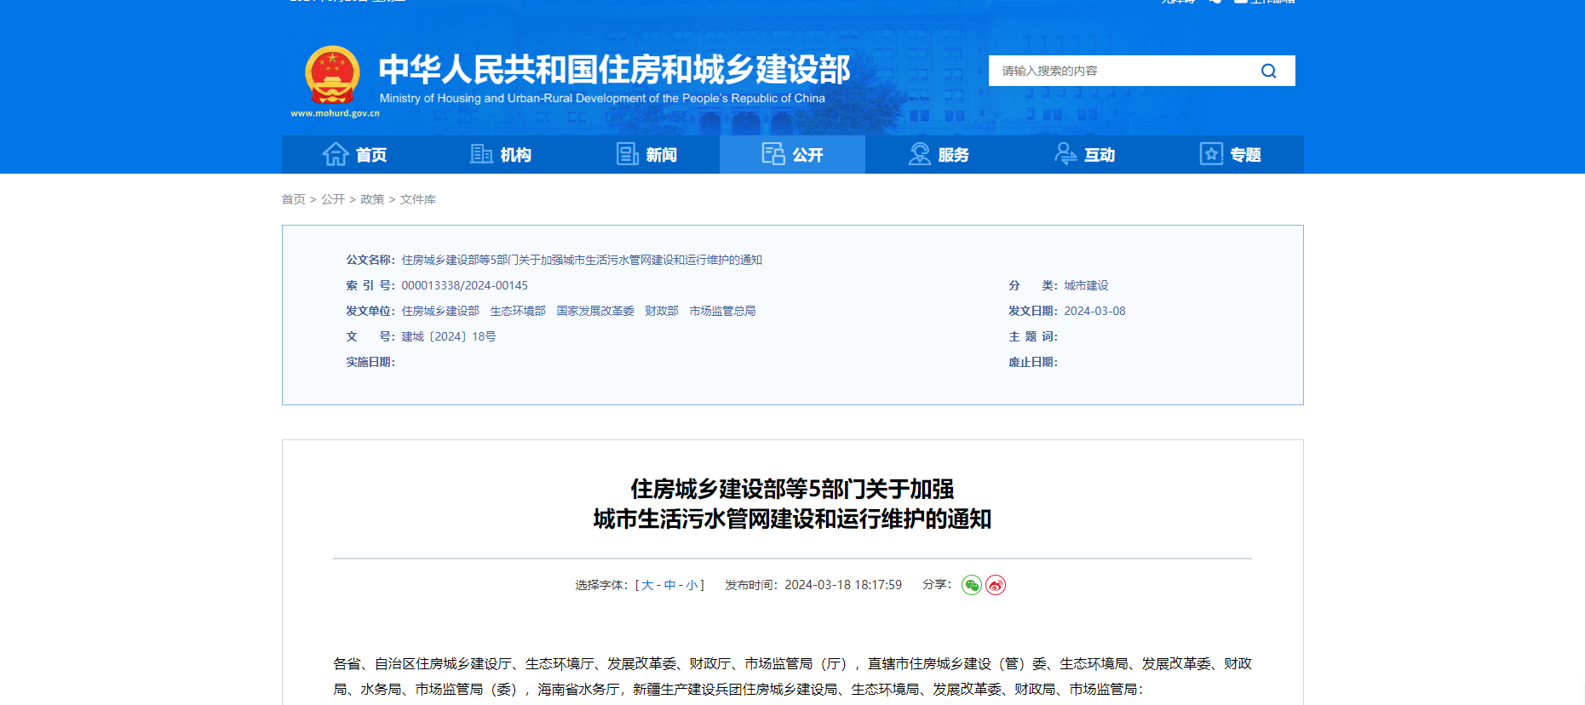Click the 生态环境部 issuing unit link

[518, 311]
